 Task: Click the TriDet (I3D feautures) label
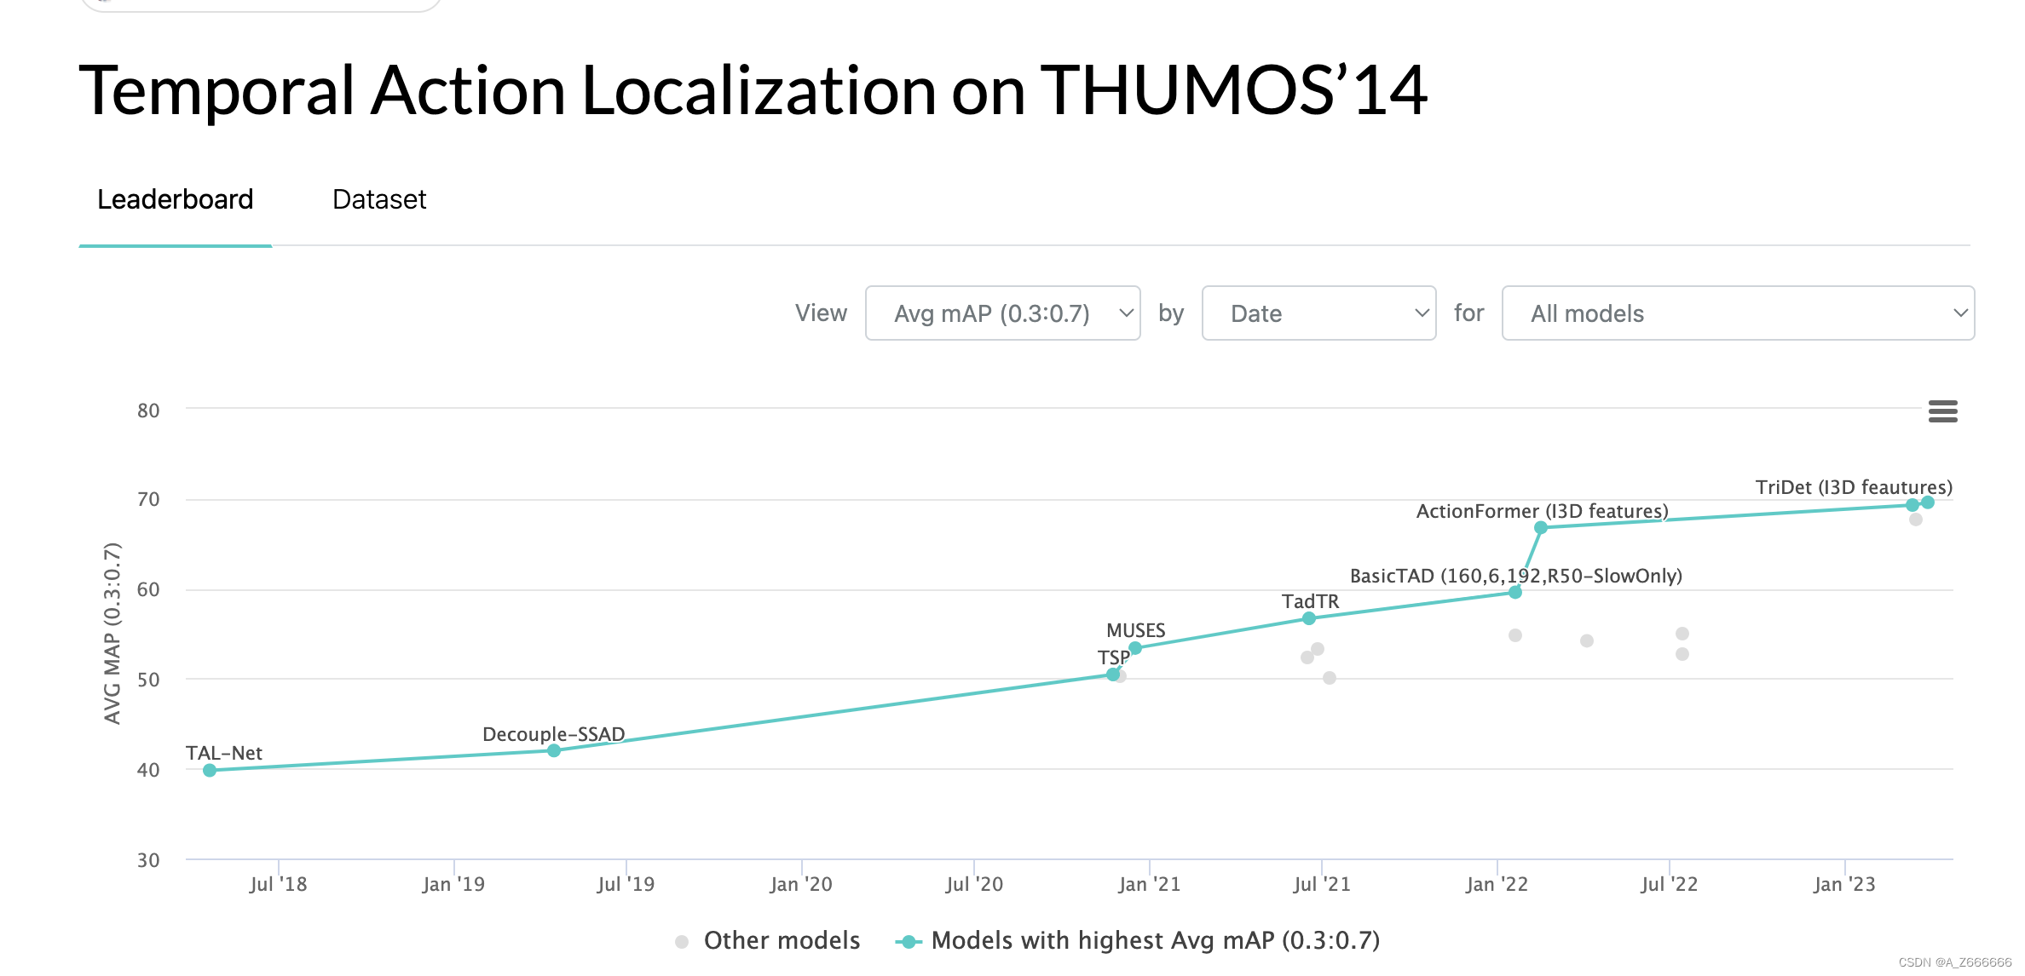pos(1854,487)
